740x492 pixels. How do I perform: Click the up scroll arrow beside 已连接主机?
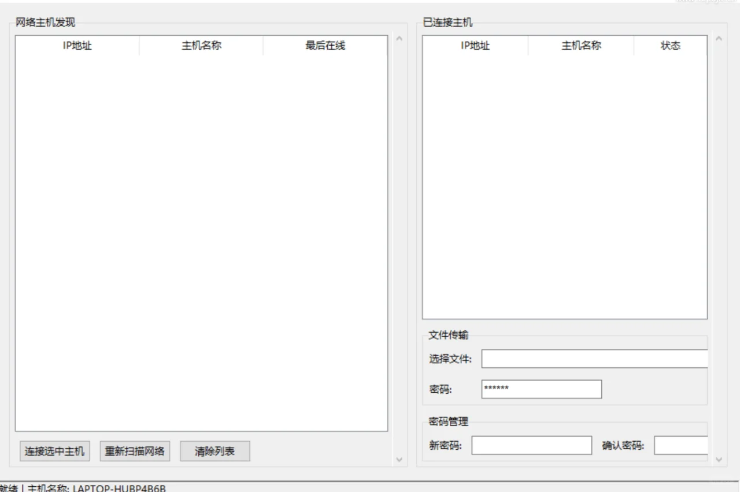719,39
